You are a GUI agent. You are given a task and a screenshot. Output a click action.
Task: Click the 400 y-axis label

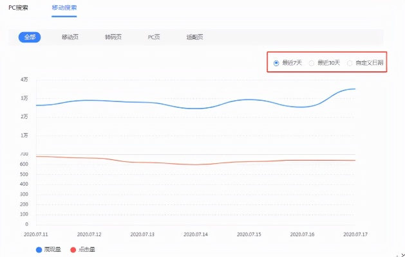click(x=24, y=184)
